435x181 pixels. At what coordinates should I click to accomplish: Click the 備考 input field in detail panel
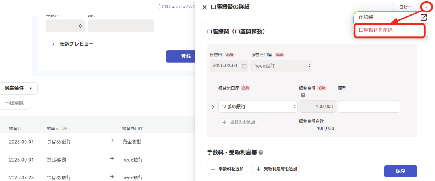tap(368, 106)
